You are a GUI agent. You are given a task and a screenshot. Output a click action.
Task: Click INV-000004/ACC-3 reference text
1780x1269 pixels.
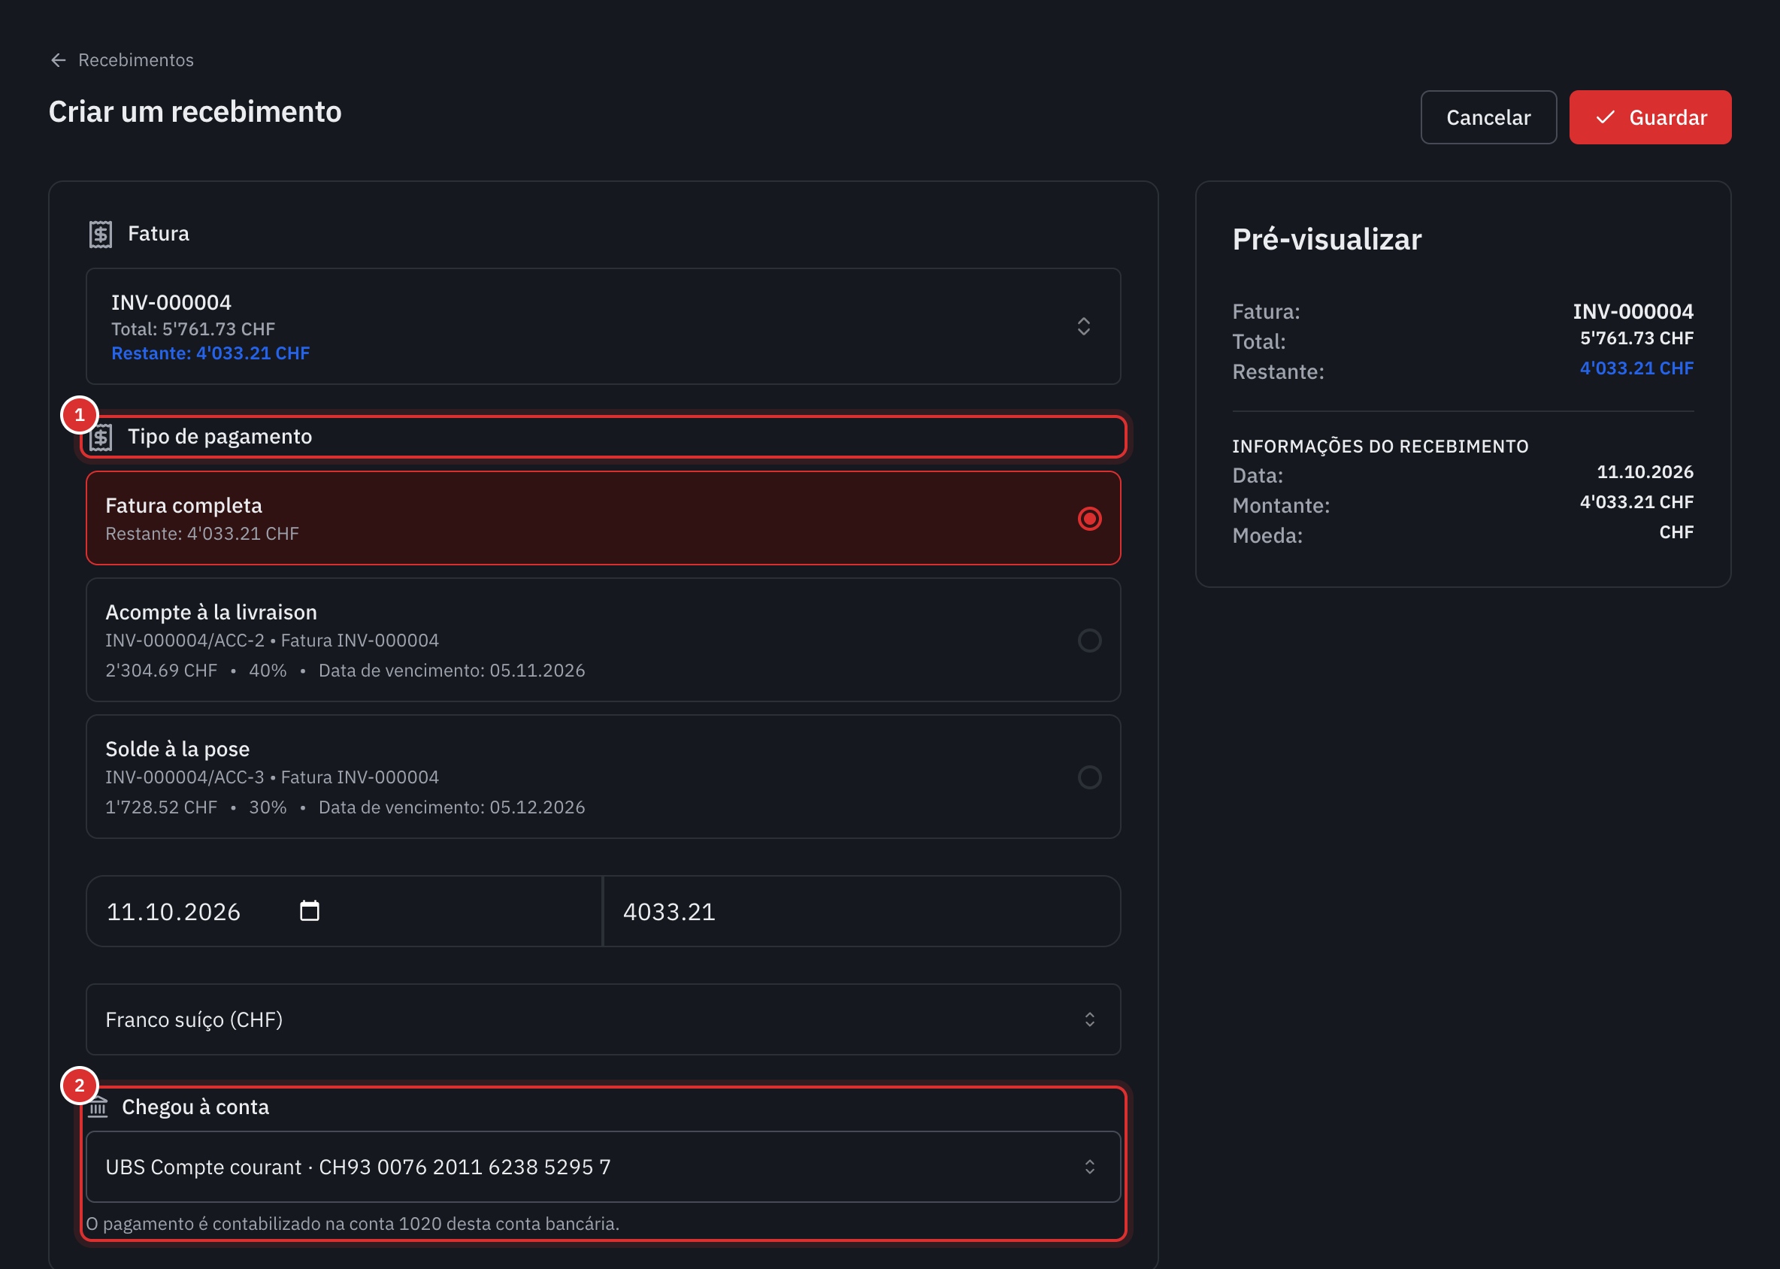pyautogui.click(x=184, y=777)
